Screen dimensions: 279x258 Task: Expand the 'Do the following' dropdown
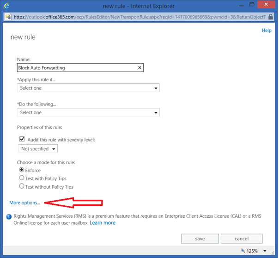88,112
